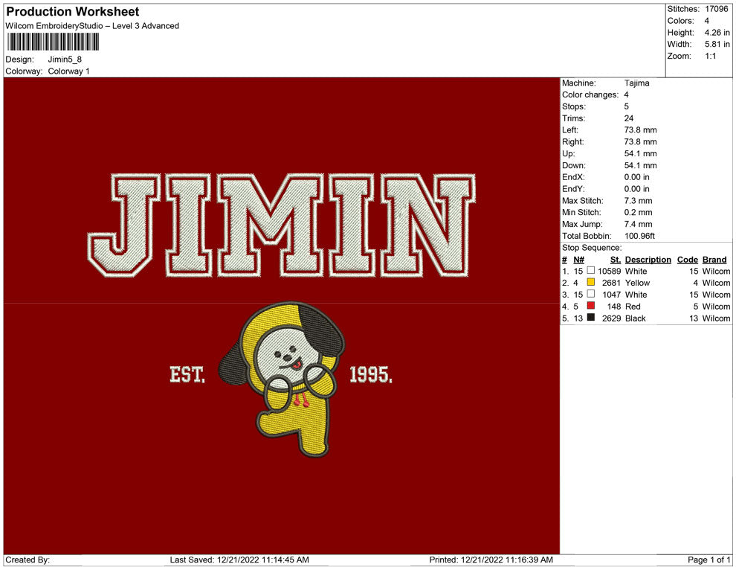Click the 'Left:' measurement label
The image size is (736, 567).
[x=570, y=130]
